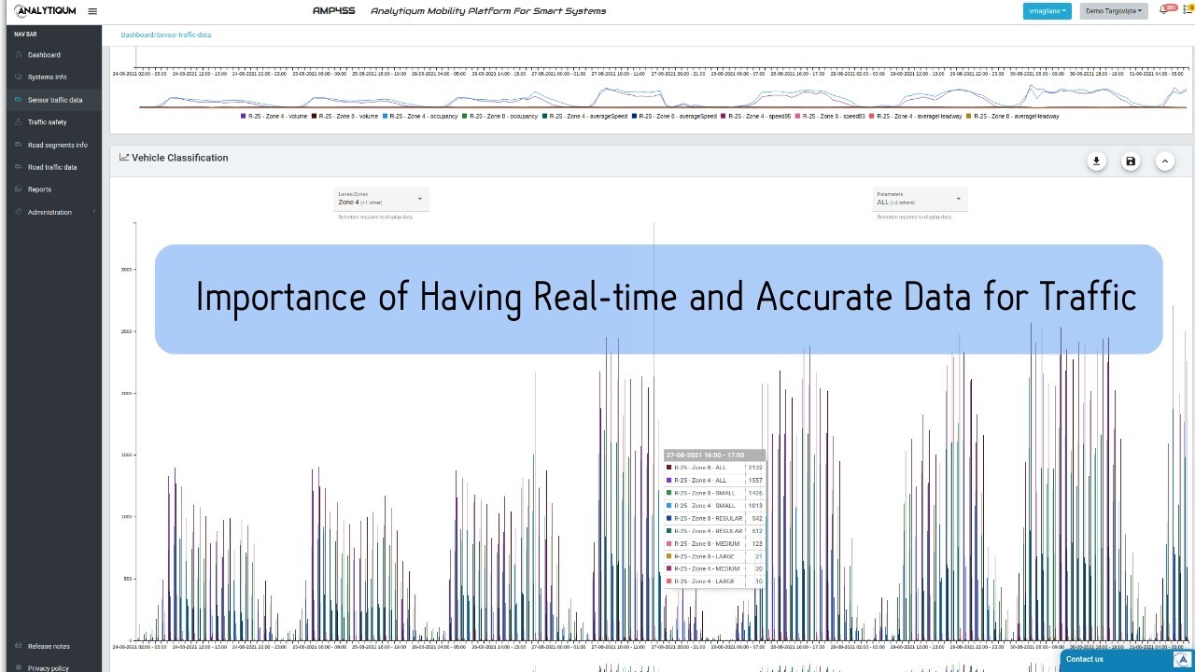
Task: Open the notifications bell
Action: click(1165, 9)
